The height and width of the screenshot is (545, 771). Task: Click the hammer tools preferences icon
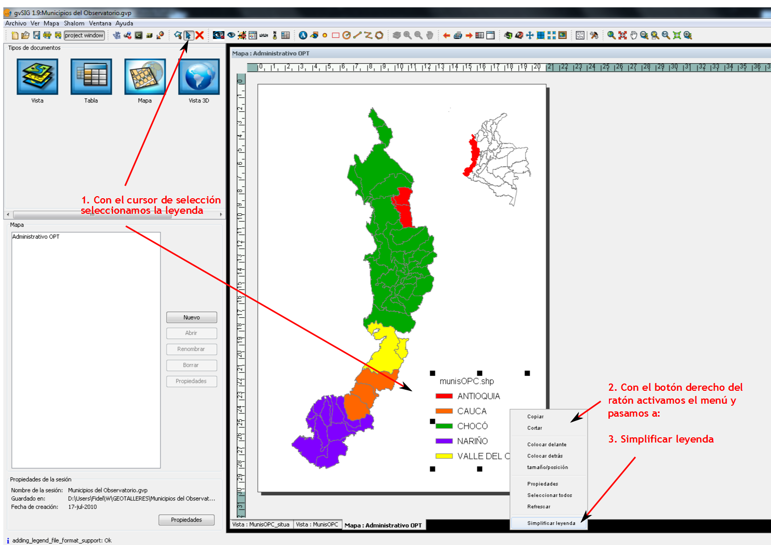(594, 35)
